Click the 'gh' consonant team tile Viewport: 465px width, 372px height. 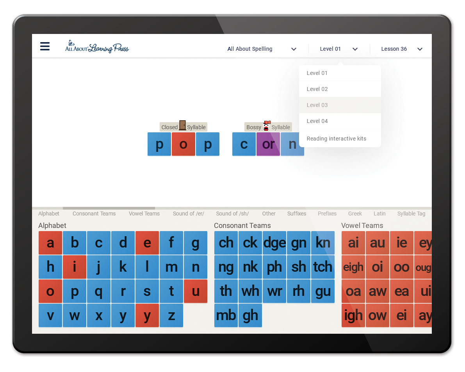(x=250, y=315)
